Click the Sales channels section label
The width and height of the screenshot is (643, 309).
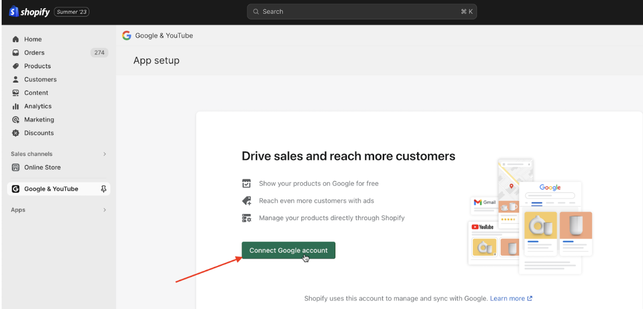(31, 154)
